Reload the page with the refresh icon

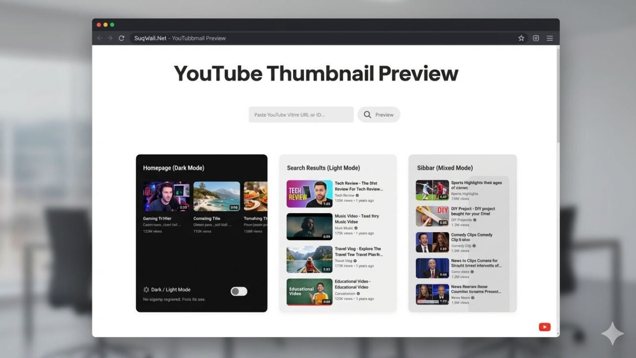pos(121,38)
